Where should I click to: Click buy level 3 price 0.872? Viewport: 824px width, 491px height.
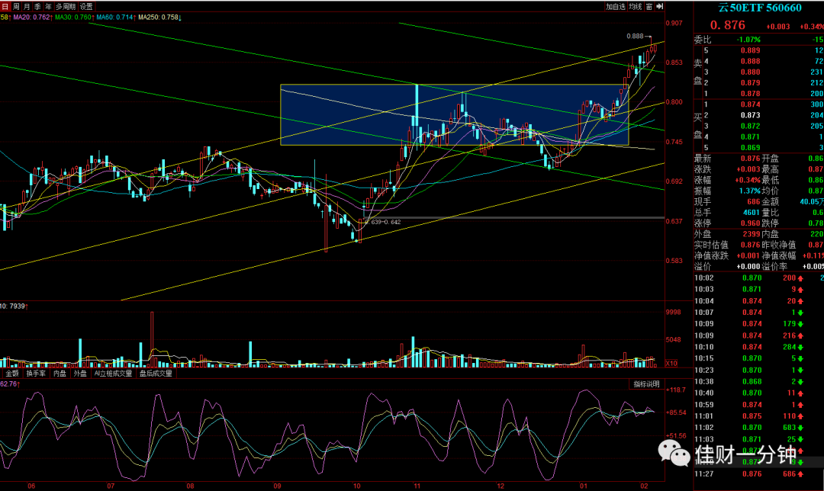(x=751, y=126)
